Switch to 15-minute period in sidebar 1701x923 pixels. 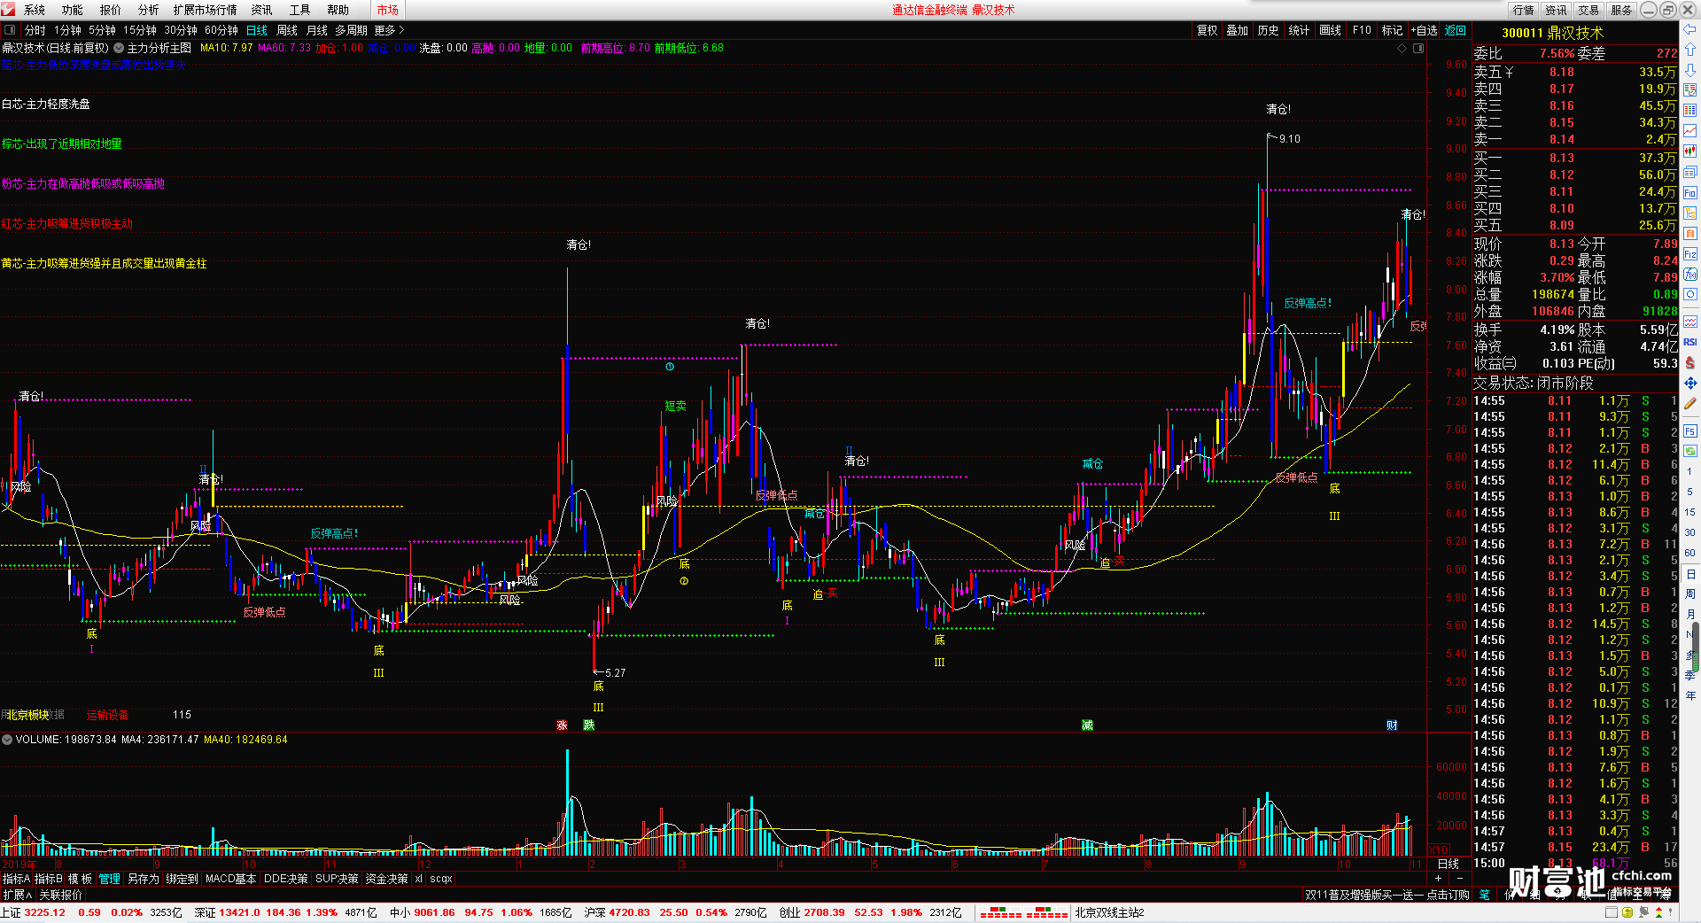coord(1690,512)
